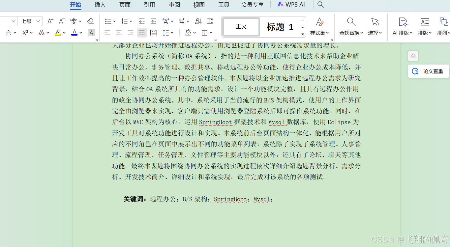Viewport: 450px width, 247px height.
Task: Pick yellow highlight color pen
Action: [x=58, y=33]
